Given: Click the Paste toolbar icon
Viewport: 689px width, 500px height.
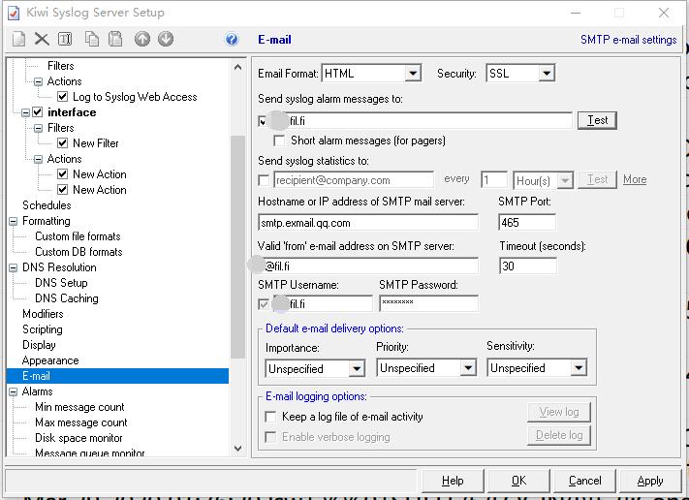Looking at the screenshot, I should (x=115, y=39).
